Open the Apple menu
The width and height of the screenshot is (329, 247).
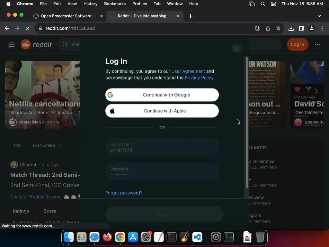tap(8, 4)
